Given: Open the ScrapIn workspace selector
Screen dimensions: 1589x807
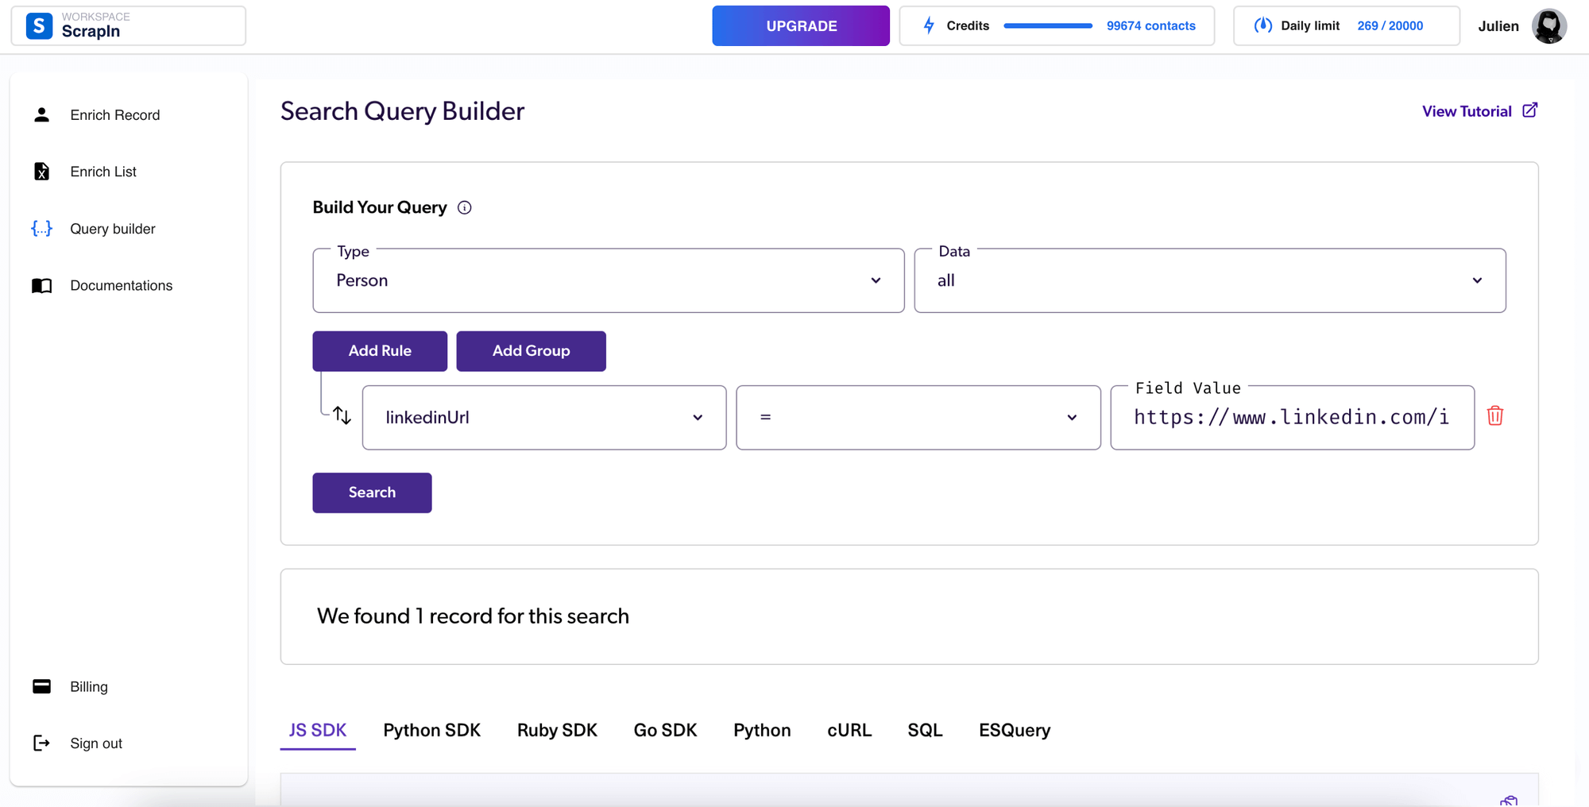Looking at the screenshot, I should pyautogui.click(x=129, y=25).
